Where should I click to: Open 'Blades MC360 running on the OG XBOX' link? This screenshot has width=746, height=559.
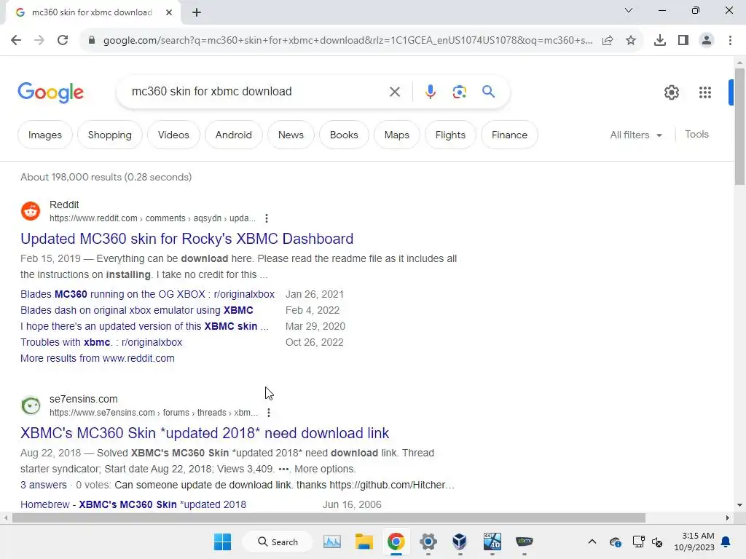(147, 294)
